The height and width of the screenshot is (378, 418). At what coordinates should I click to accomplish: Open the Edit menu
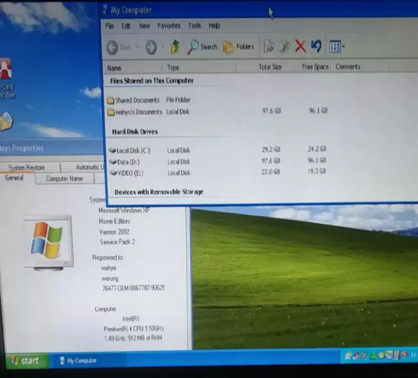point(126,26)
